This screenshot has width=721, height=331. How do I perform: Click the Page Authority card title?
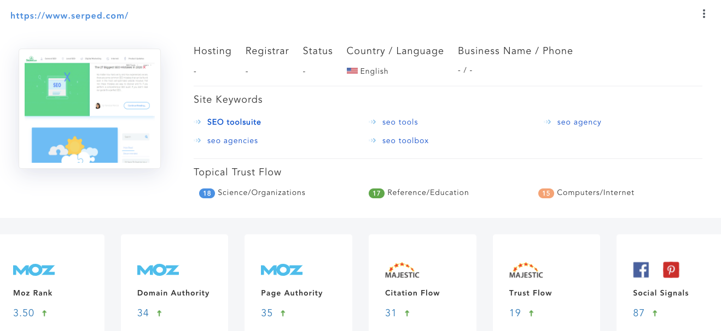tap(292, 293)
